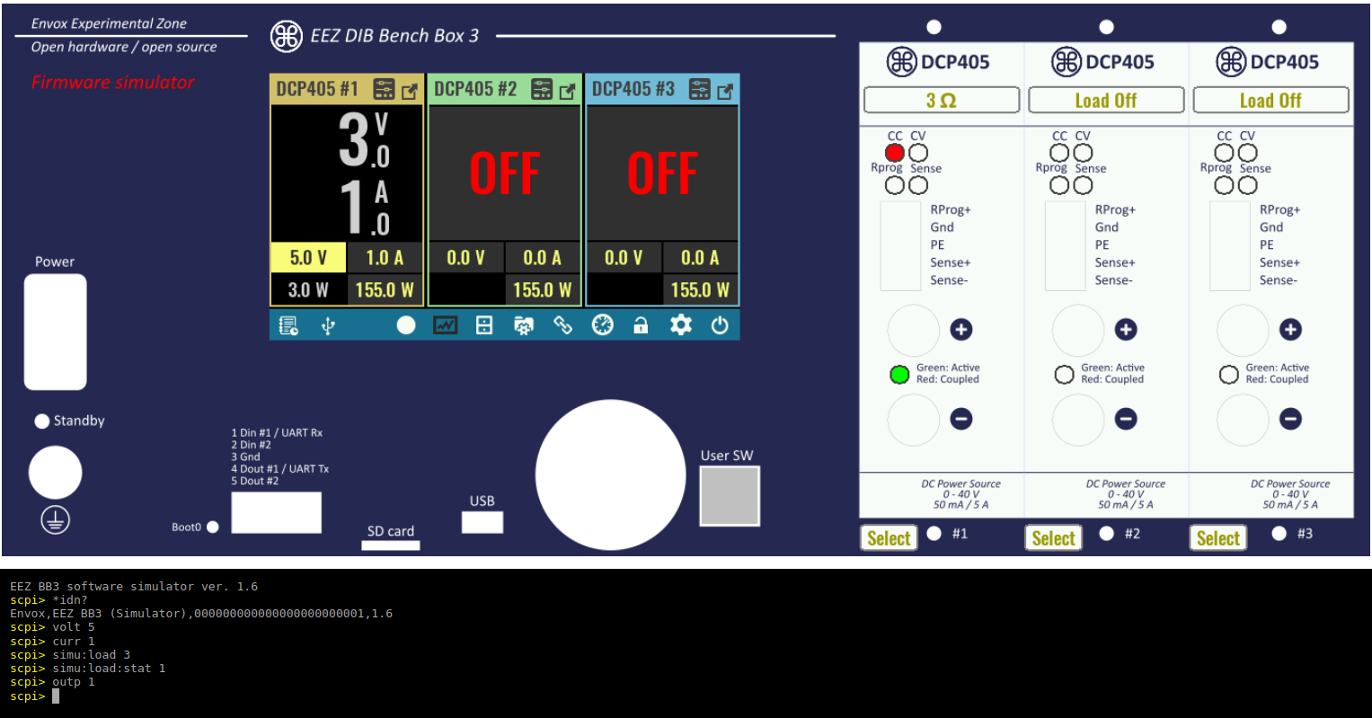1372x718 pixels.
Task: Click the large rotary encoder knob
Action: (610, 474)
